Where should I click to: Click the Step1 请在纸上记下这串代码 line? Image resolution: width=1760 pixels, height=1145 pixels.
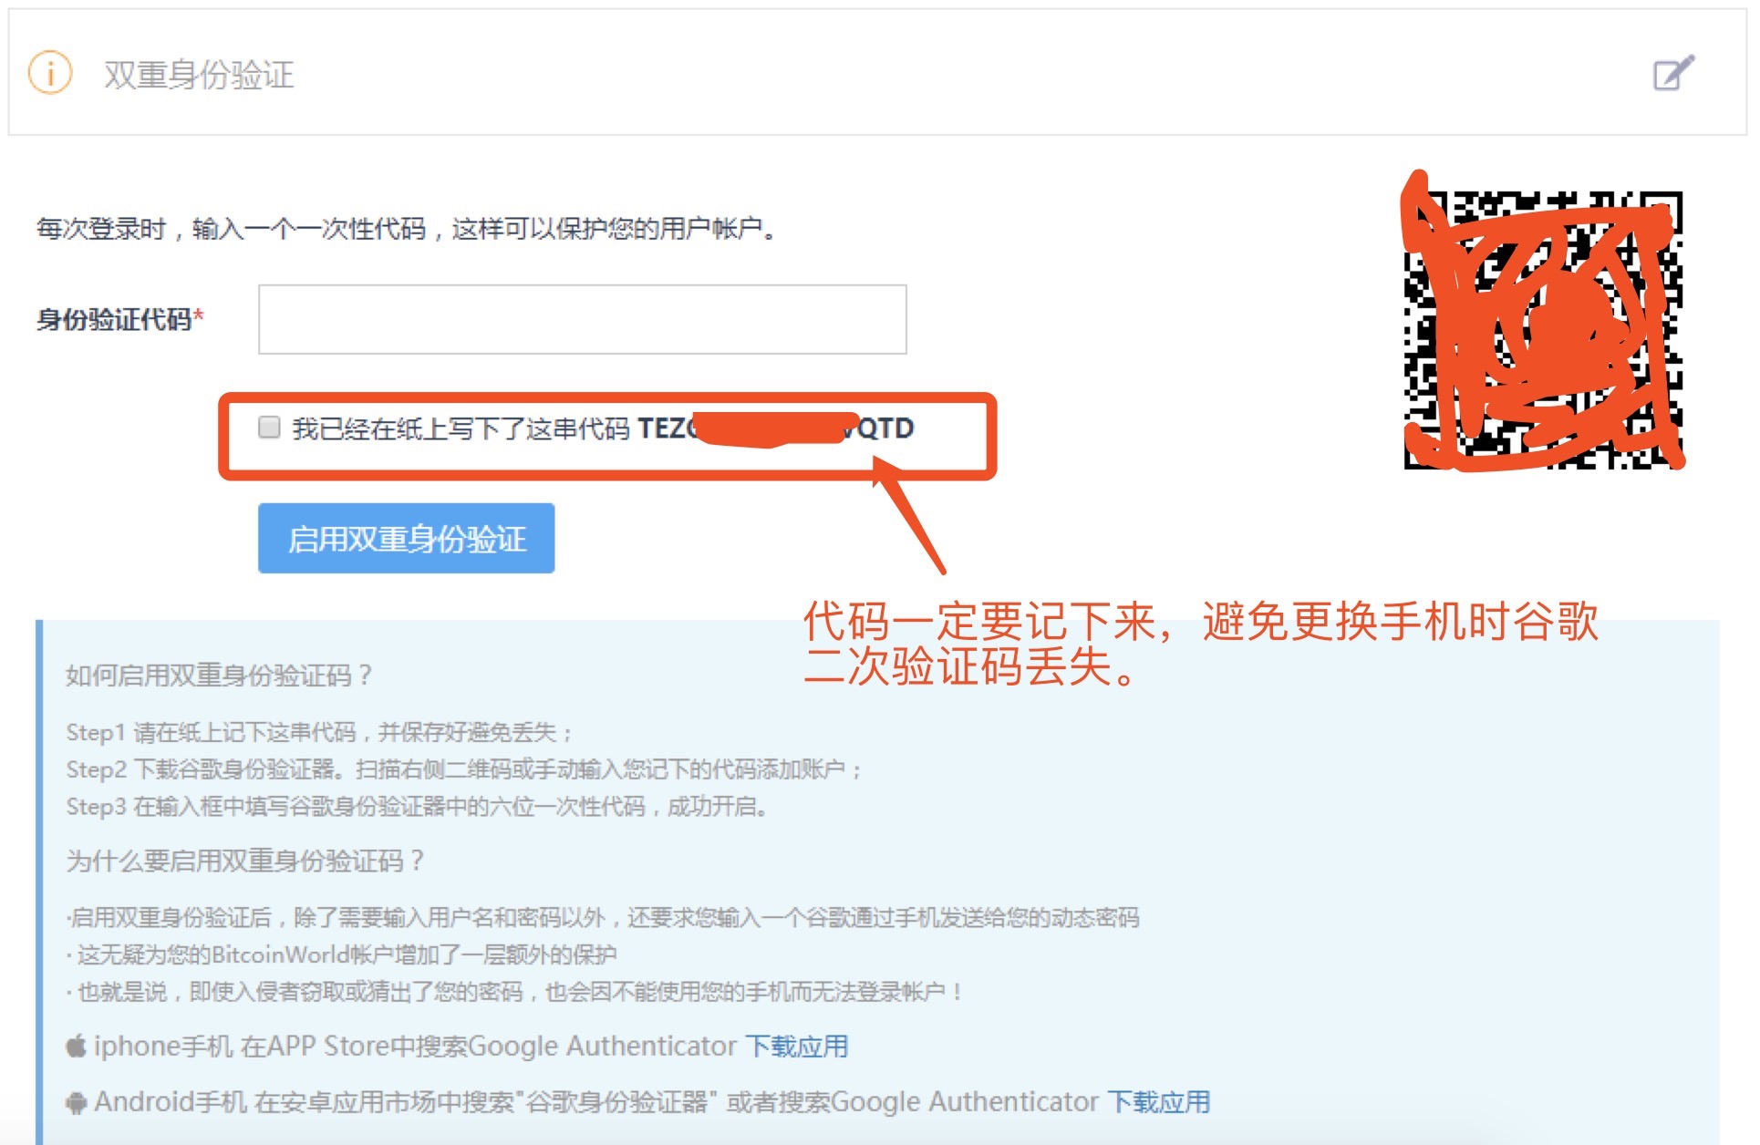pyautogui.click(x=320, y=732)
